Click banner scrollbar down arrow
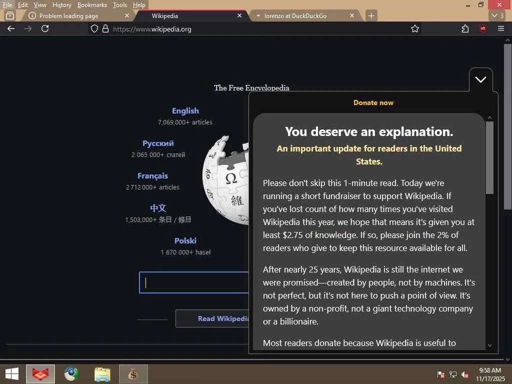This screenshot has height=384, width=512. [489, 345]
